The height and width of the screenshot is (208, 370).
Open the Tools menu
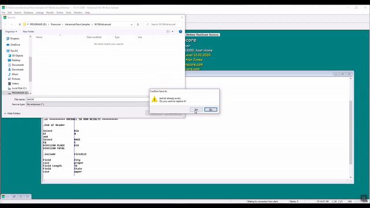tap(68, 13)
